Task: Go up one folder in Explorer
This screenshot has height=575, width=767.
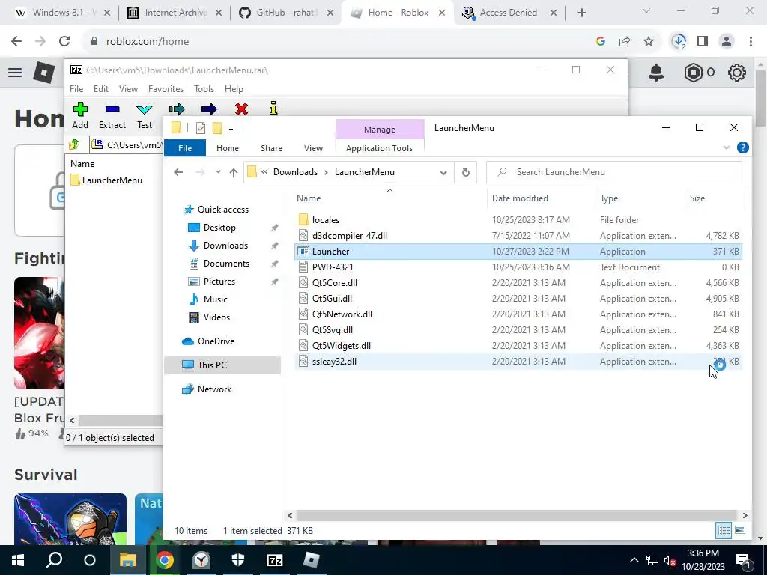Action: [234, 172]
